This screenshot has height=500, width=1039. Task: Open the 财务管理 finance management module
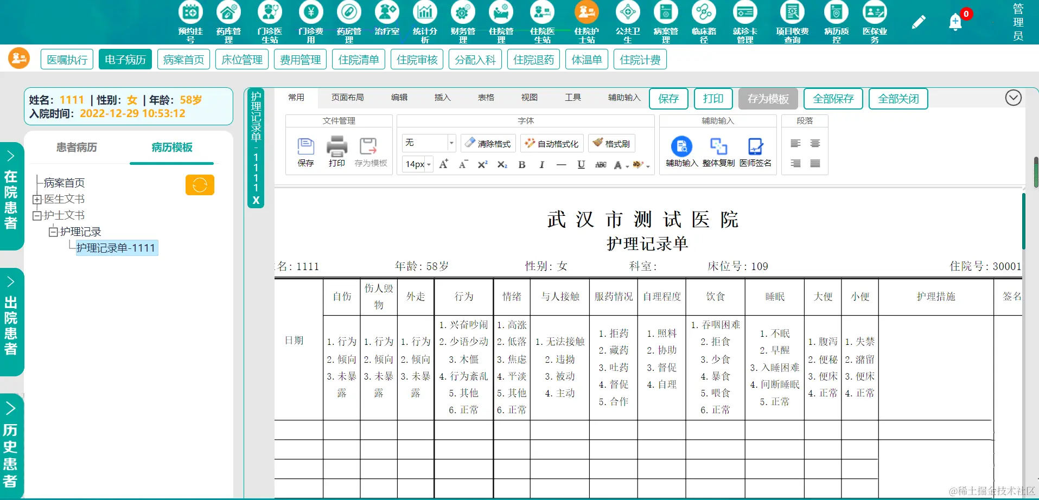[463, 22]
